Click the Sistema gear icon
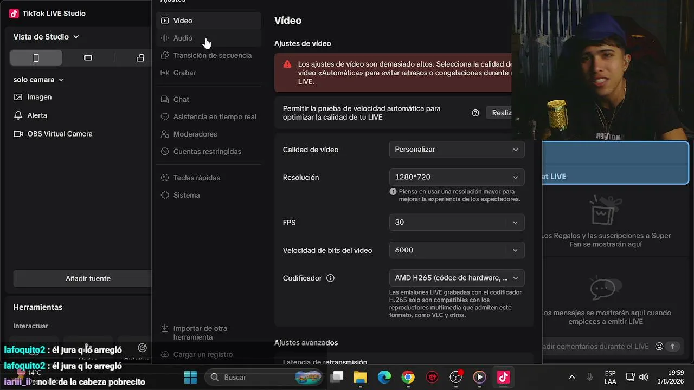This screenshot has height=390, width=694. coord(165,195)
